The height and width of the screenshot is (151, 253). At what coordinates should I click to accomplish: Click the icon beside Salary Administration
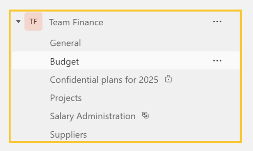[x=145, y=116]
